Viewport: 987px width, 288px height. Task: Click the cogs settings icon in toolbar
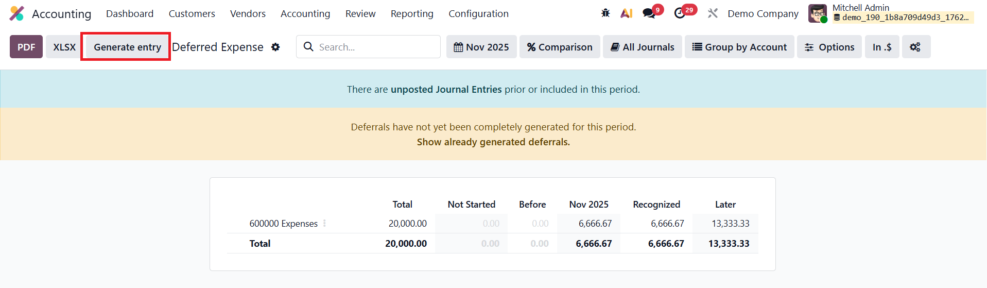tap(915, 47)
